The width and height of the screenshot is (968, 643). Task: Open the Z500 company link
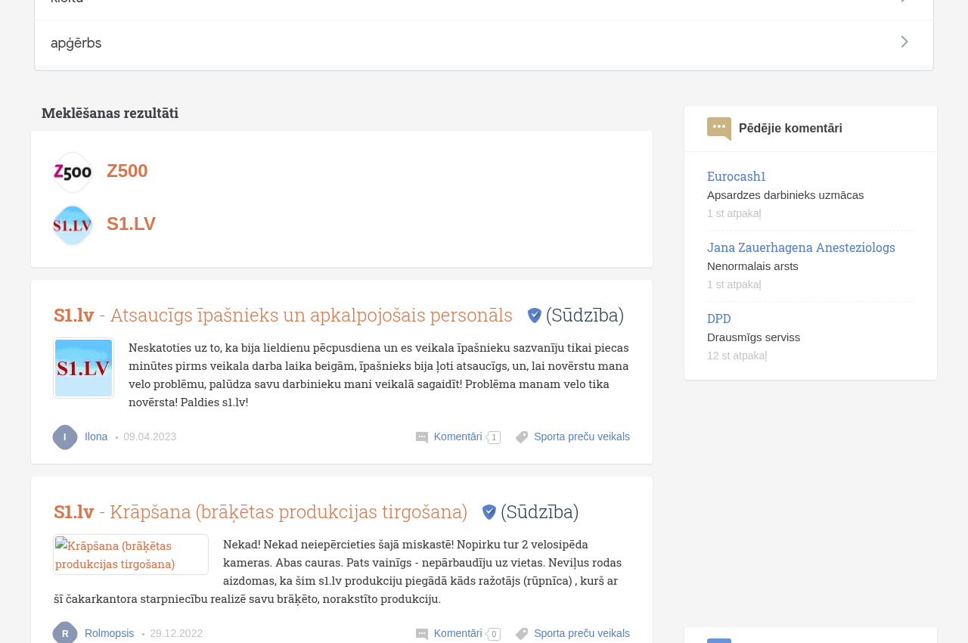click(127, 171)
